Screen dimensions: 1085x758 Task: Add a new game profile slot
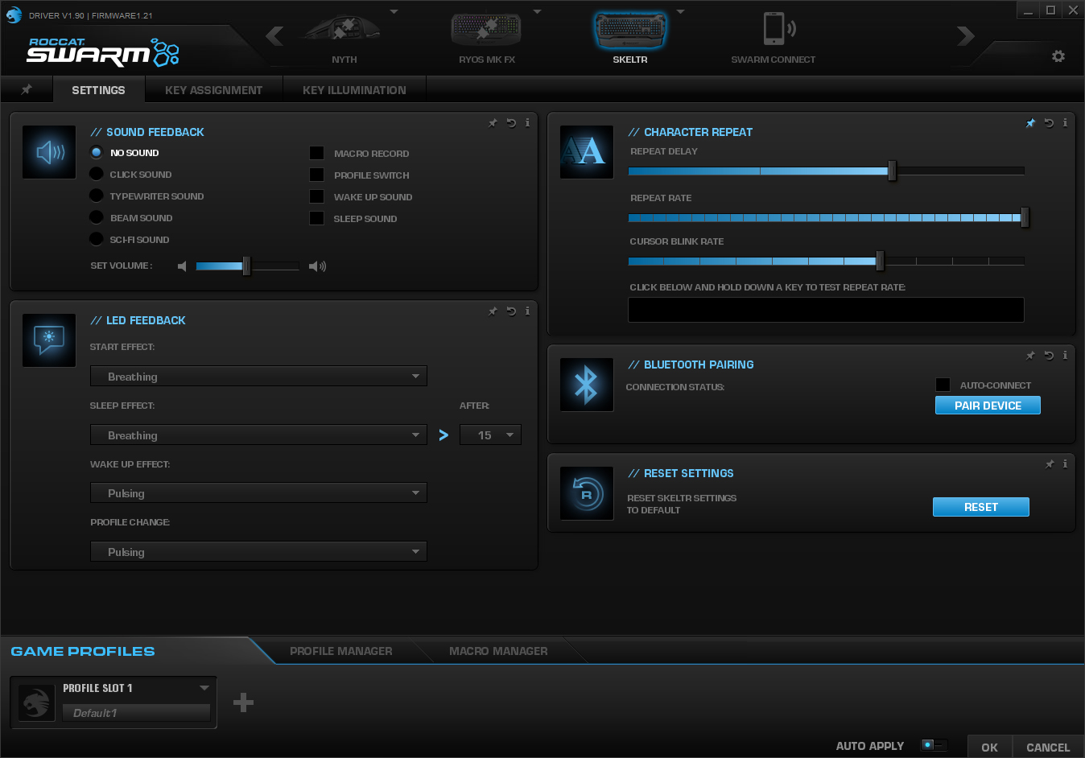(243, 703)
